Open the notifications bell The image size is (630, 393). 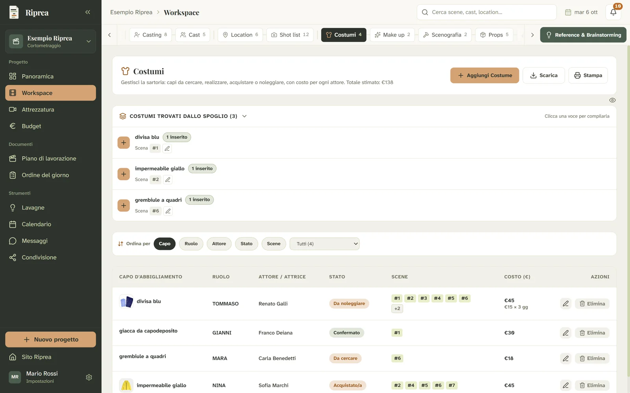[x=613, y=12]
